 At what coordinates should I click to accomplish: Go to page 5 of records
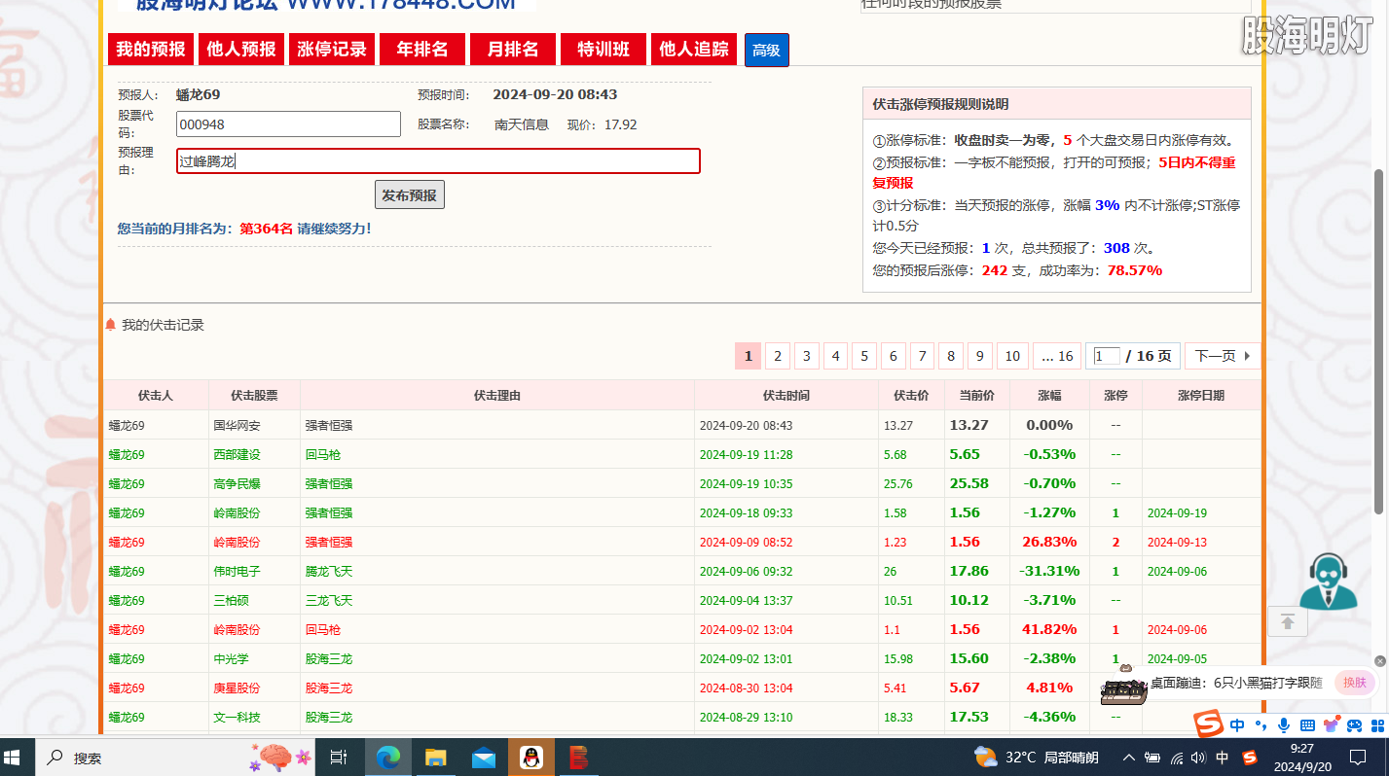click(864, 356)
